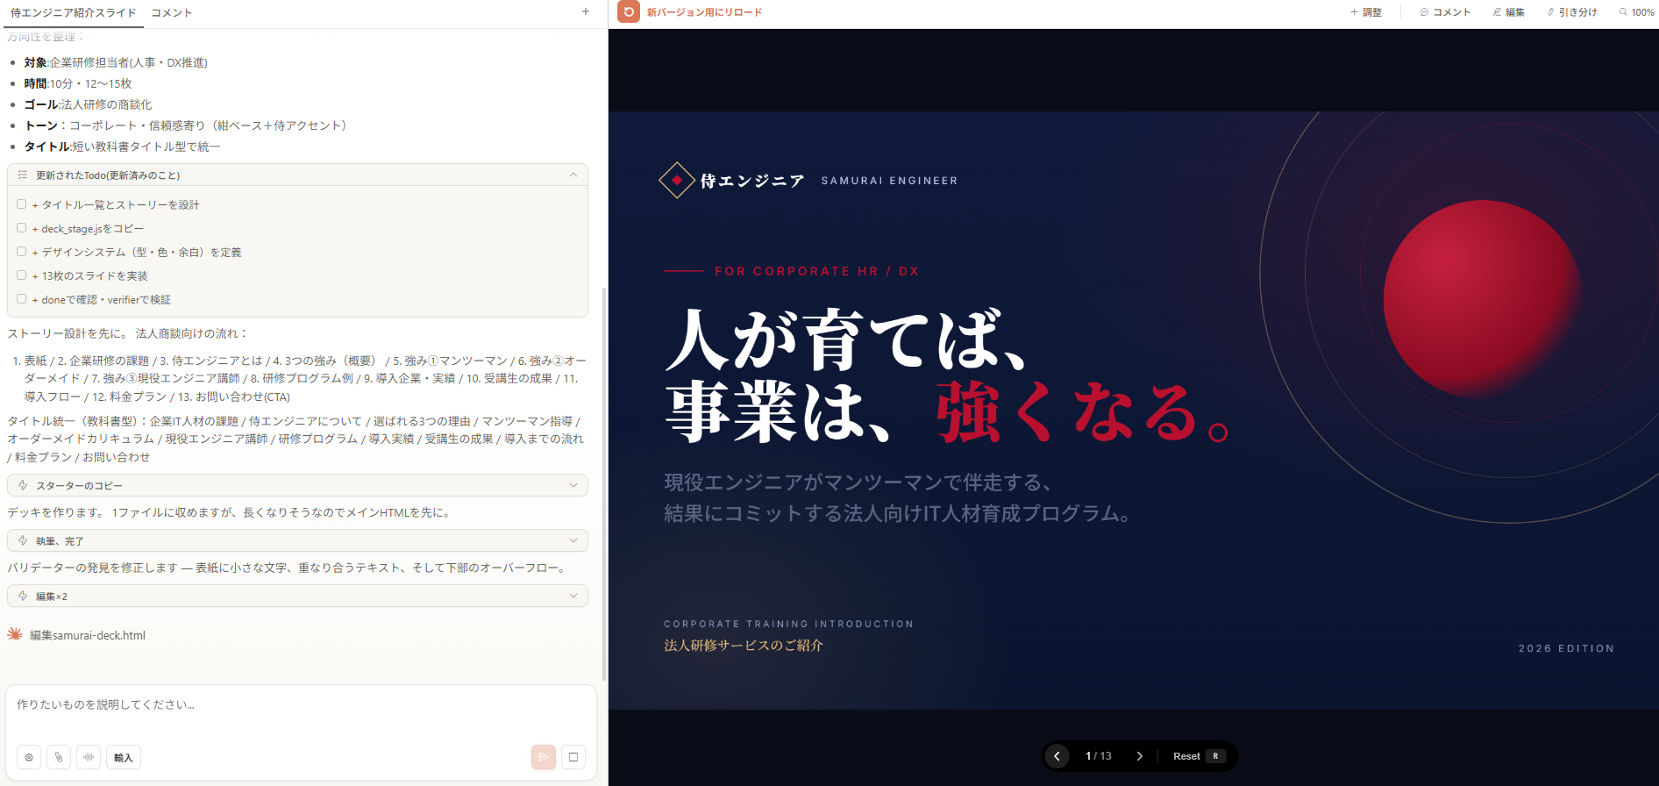Go to the next slide with the right arrow
The image size is (1659, 786).
pos(1139,756)
